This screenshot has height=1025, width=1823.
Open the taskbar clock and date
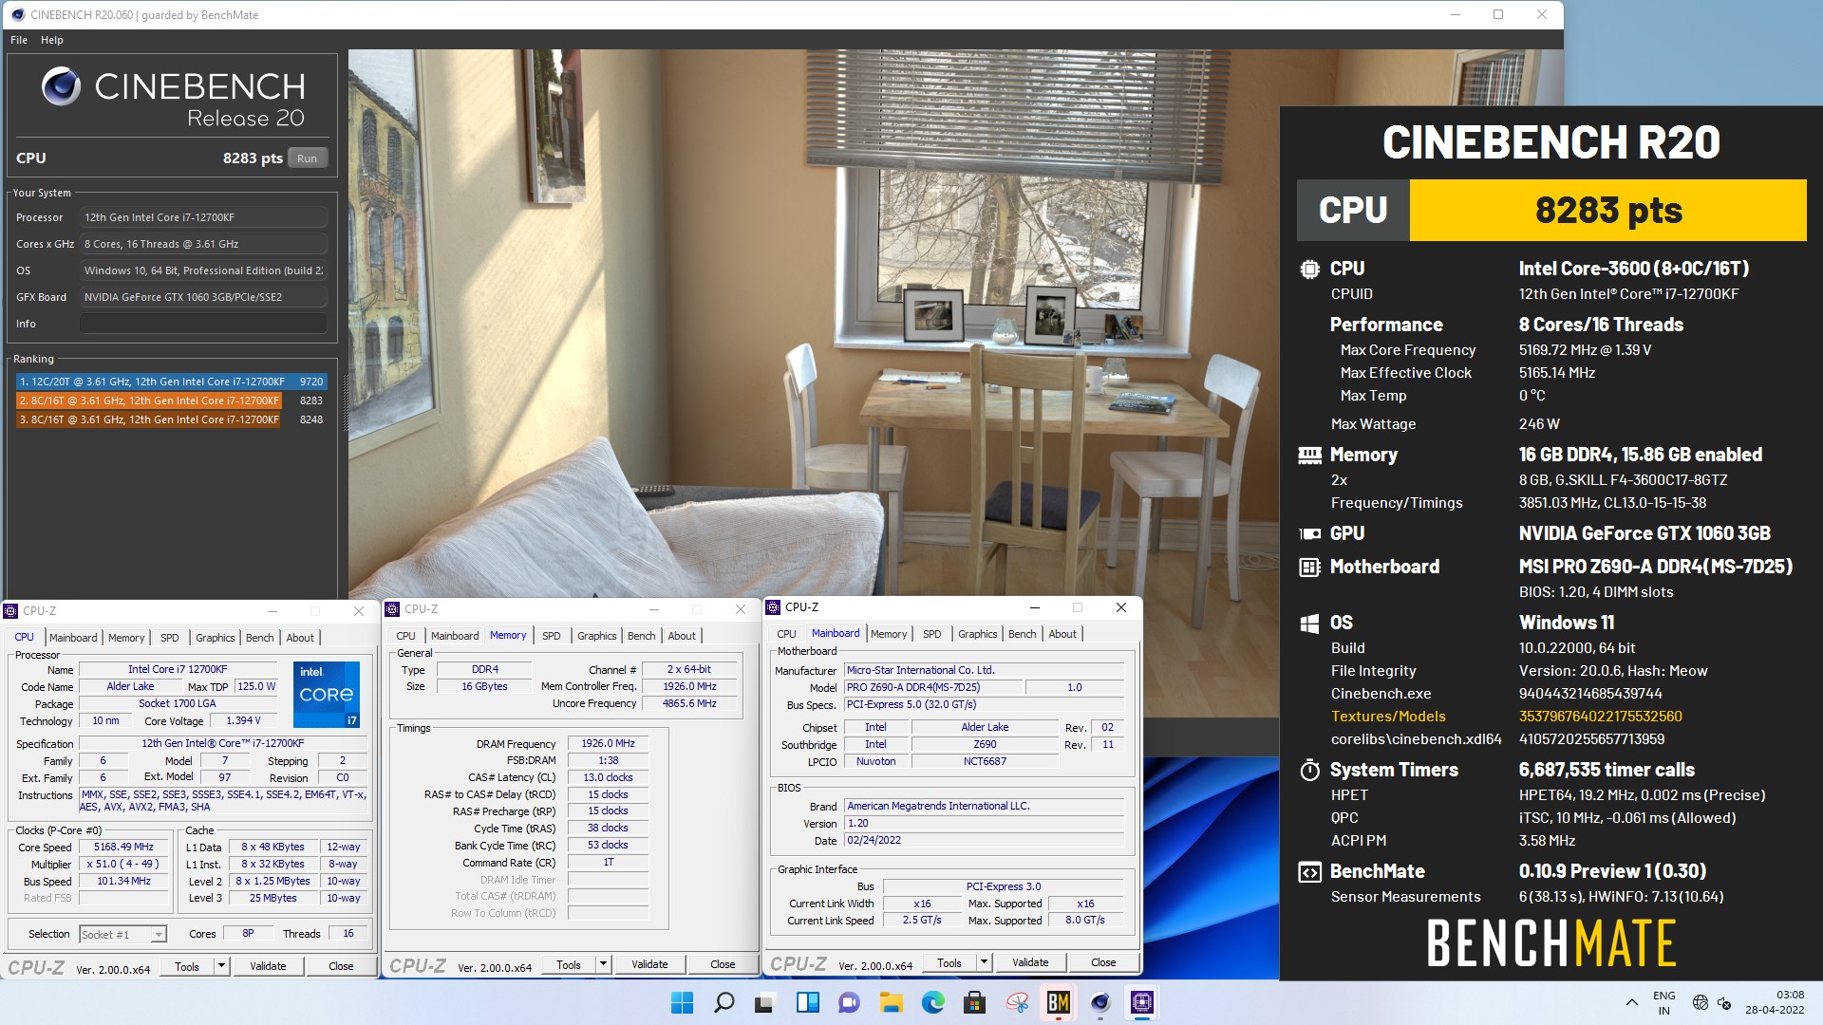pos(1775,1002)
